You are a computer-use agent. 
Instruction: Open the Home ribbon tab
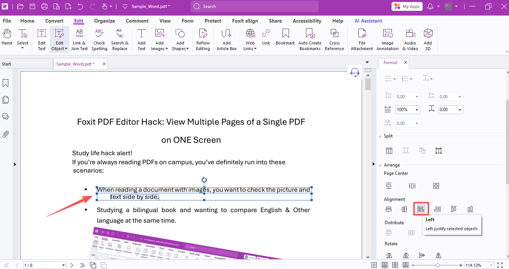(x=27, y=21)
